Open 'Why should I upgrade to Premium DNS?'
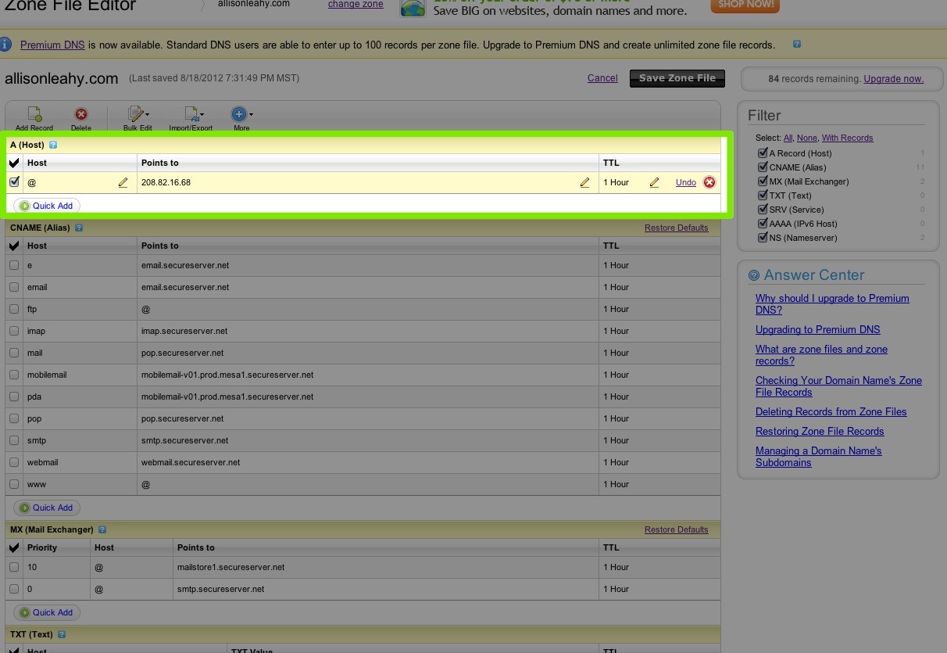The height and width of the screenshot is (653, 947). pos(832,304)
